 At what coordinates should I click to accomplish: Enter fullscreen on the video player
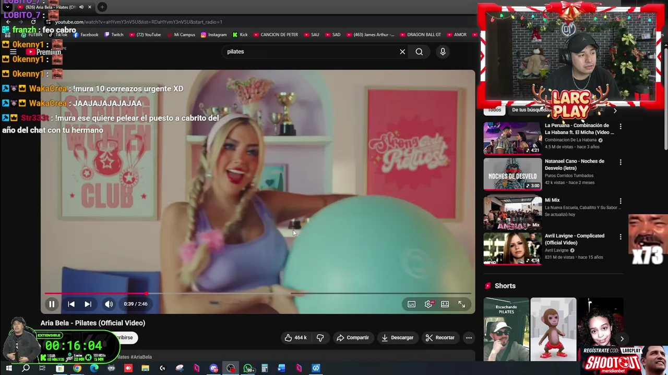[x=462, y=304]
